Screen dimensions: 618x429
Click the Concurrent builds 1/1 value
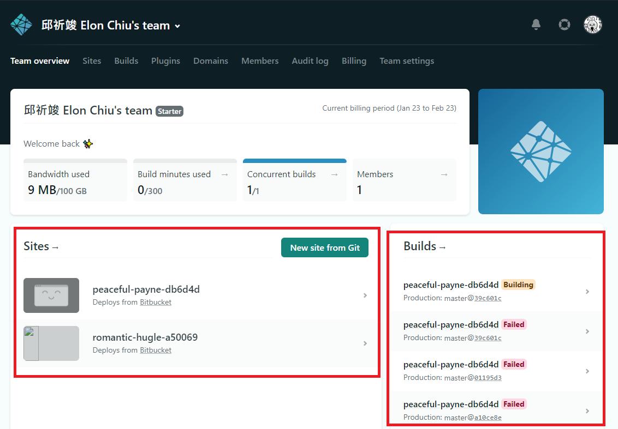click(x=253, y=190)
